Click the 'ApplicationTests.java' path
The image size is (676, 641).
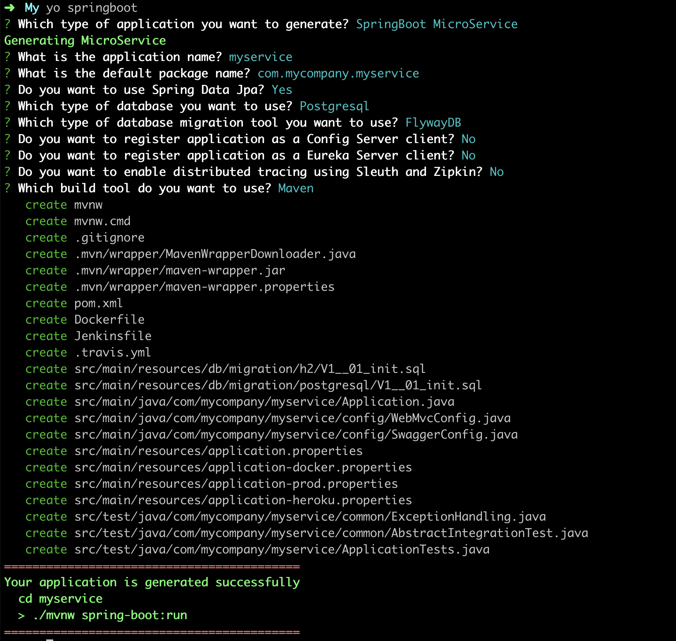click(x=282, y=550)
